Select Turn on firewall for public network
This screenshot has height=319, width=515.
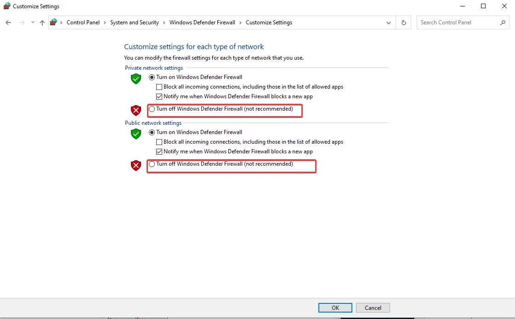pyautogui.click(x=152, y=133)
